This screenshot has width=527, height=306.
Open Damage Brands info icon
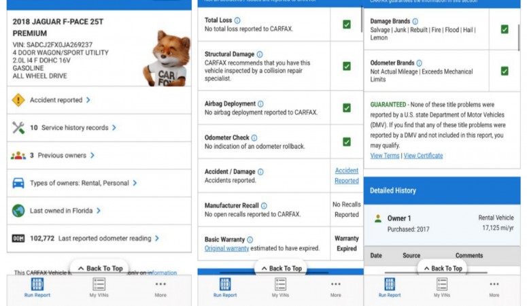coord(415,22)
